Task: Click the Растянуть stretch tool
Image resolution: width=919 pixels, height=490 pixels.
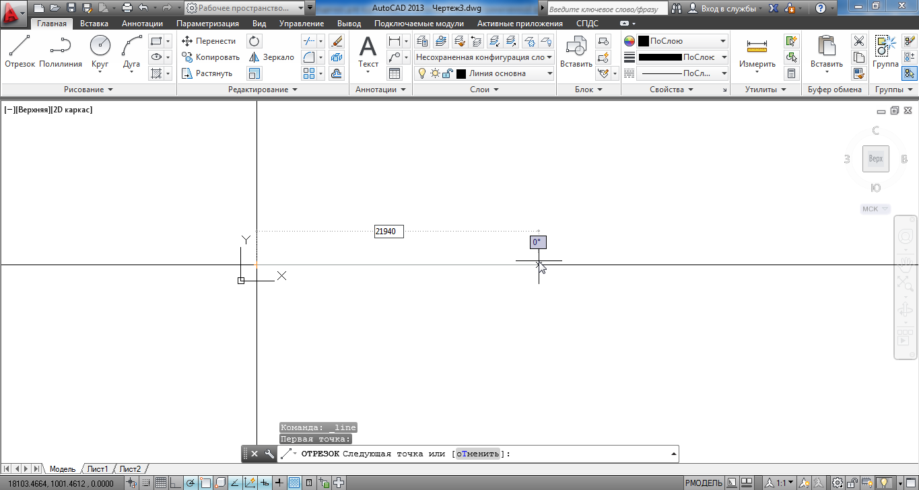Action: [207, 73]
